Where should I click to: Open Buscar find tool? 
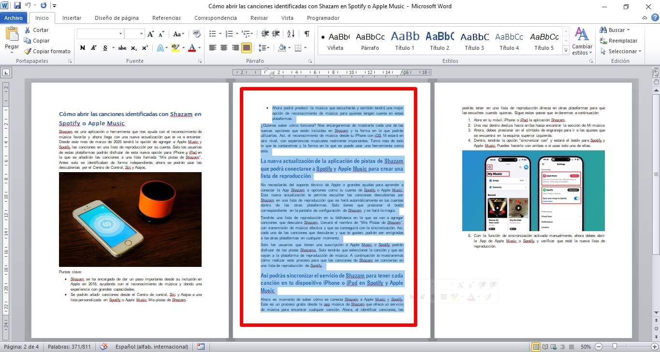[614, 30]
